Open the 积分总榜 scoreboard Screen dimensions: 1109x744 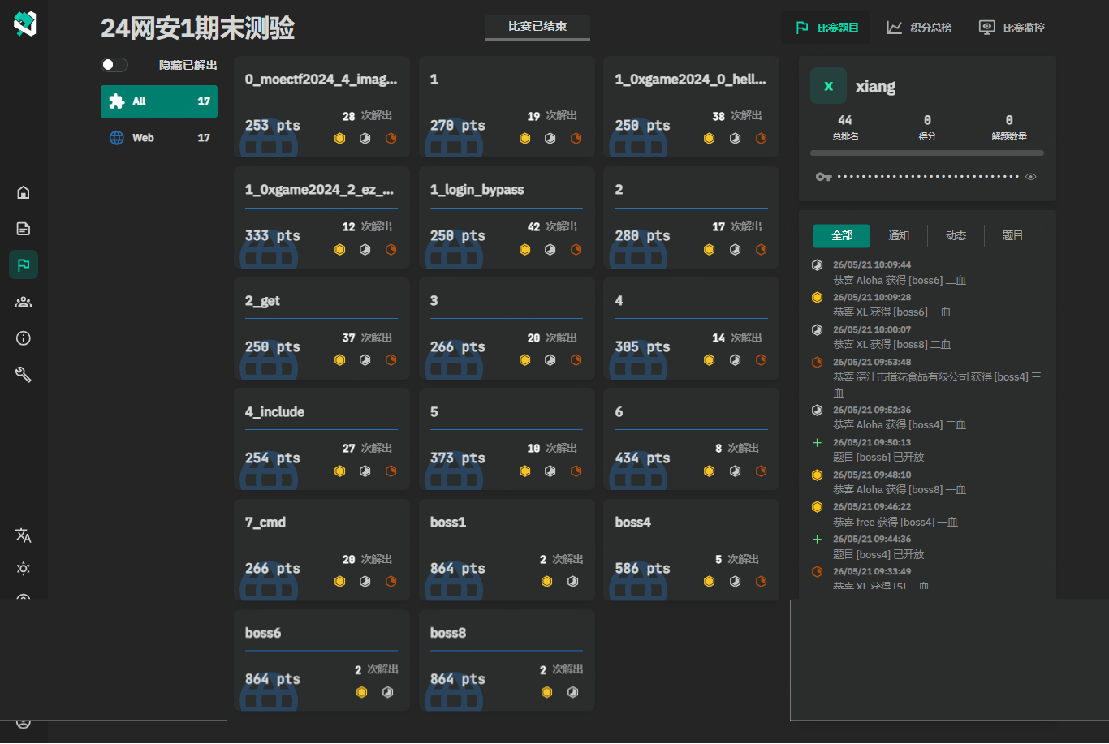(919, 28)
